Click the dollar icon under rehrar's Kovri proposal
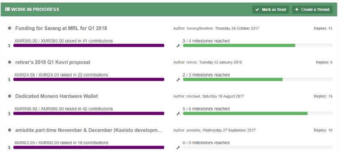The width and height of the screenshot is (343, 155). pyautogui.click(x=9, y=80)
